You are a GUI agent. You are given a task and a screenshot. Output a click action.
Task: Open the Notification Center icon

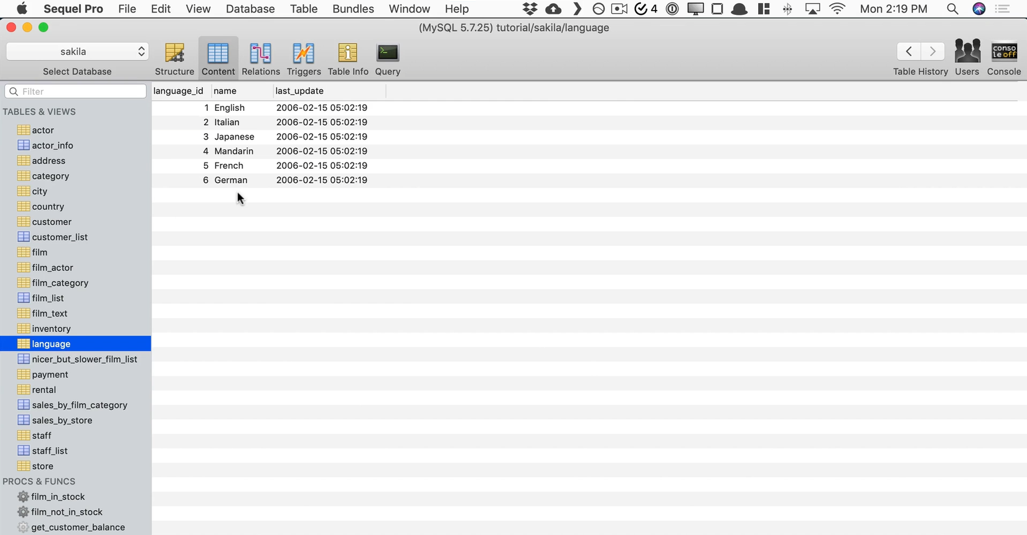pos(1002,9)
